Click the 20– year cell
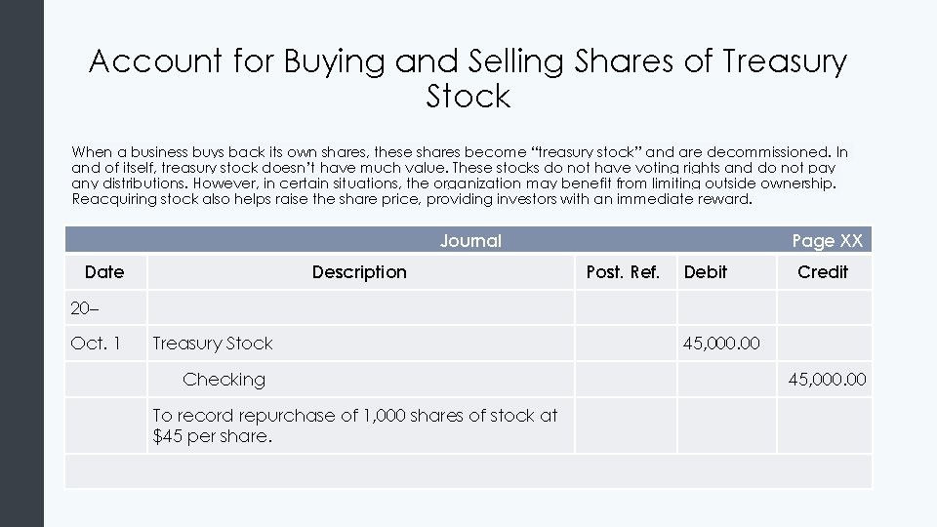 tap(85, 308)
